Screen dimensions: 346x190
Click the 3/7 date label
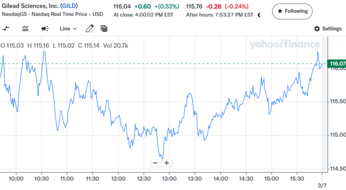pyautogui.click(x=323, y=186)
